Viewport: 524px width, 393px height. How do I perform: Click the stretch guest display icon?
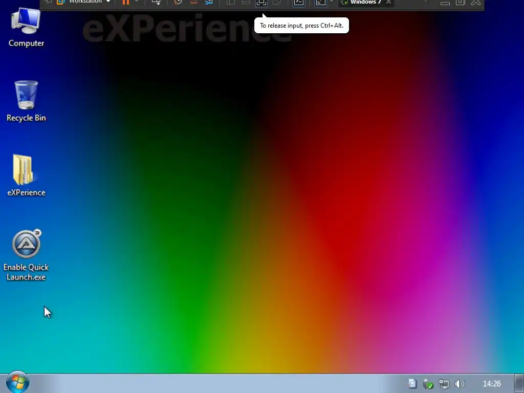[320, 3]
